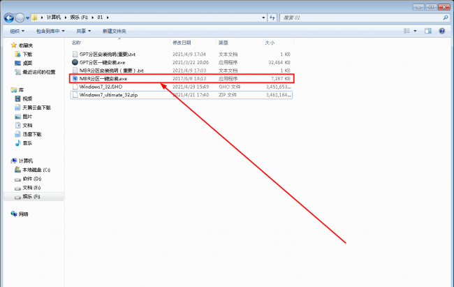Click the 本地磁盘 (C:) drive icon
This screenshot has height=287, width=454.
17,170
